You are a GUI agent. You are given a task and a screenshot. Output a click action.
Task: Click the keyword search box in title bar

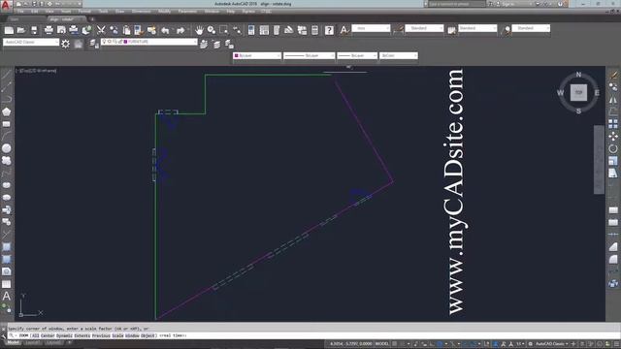coord(457,4)
